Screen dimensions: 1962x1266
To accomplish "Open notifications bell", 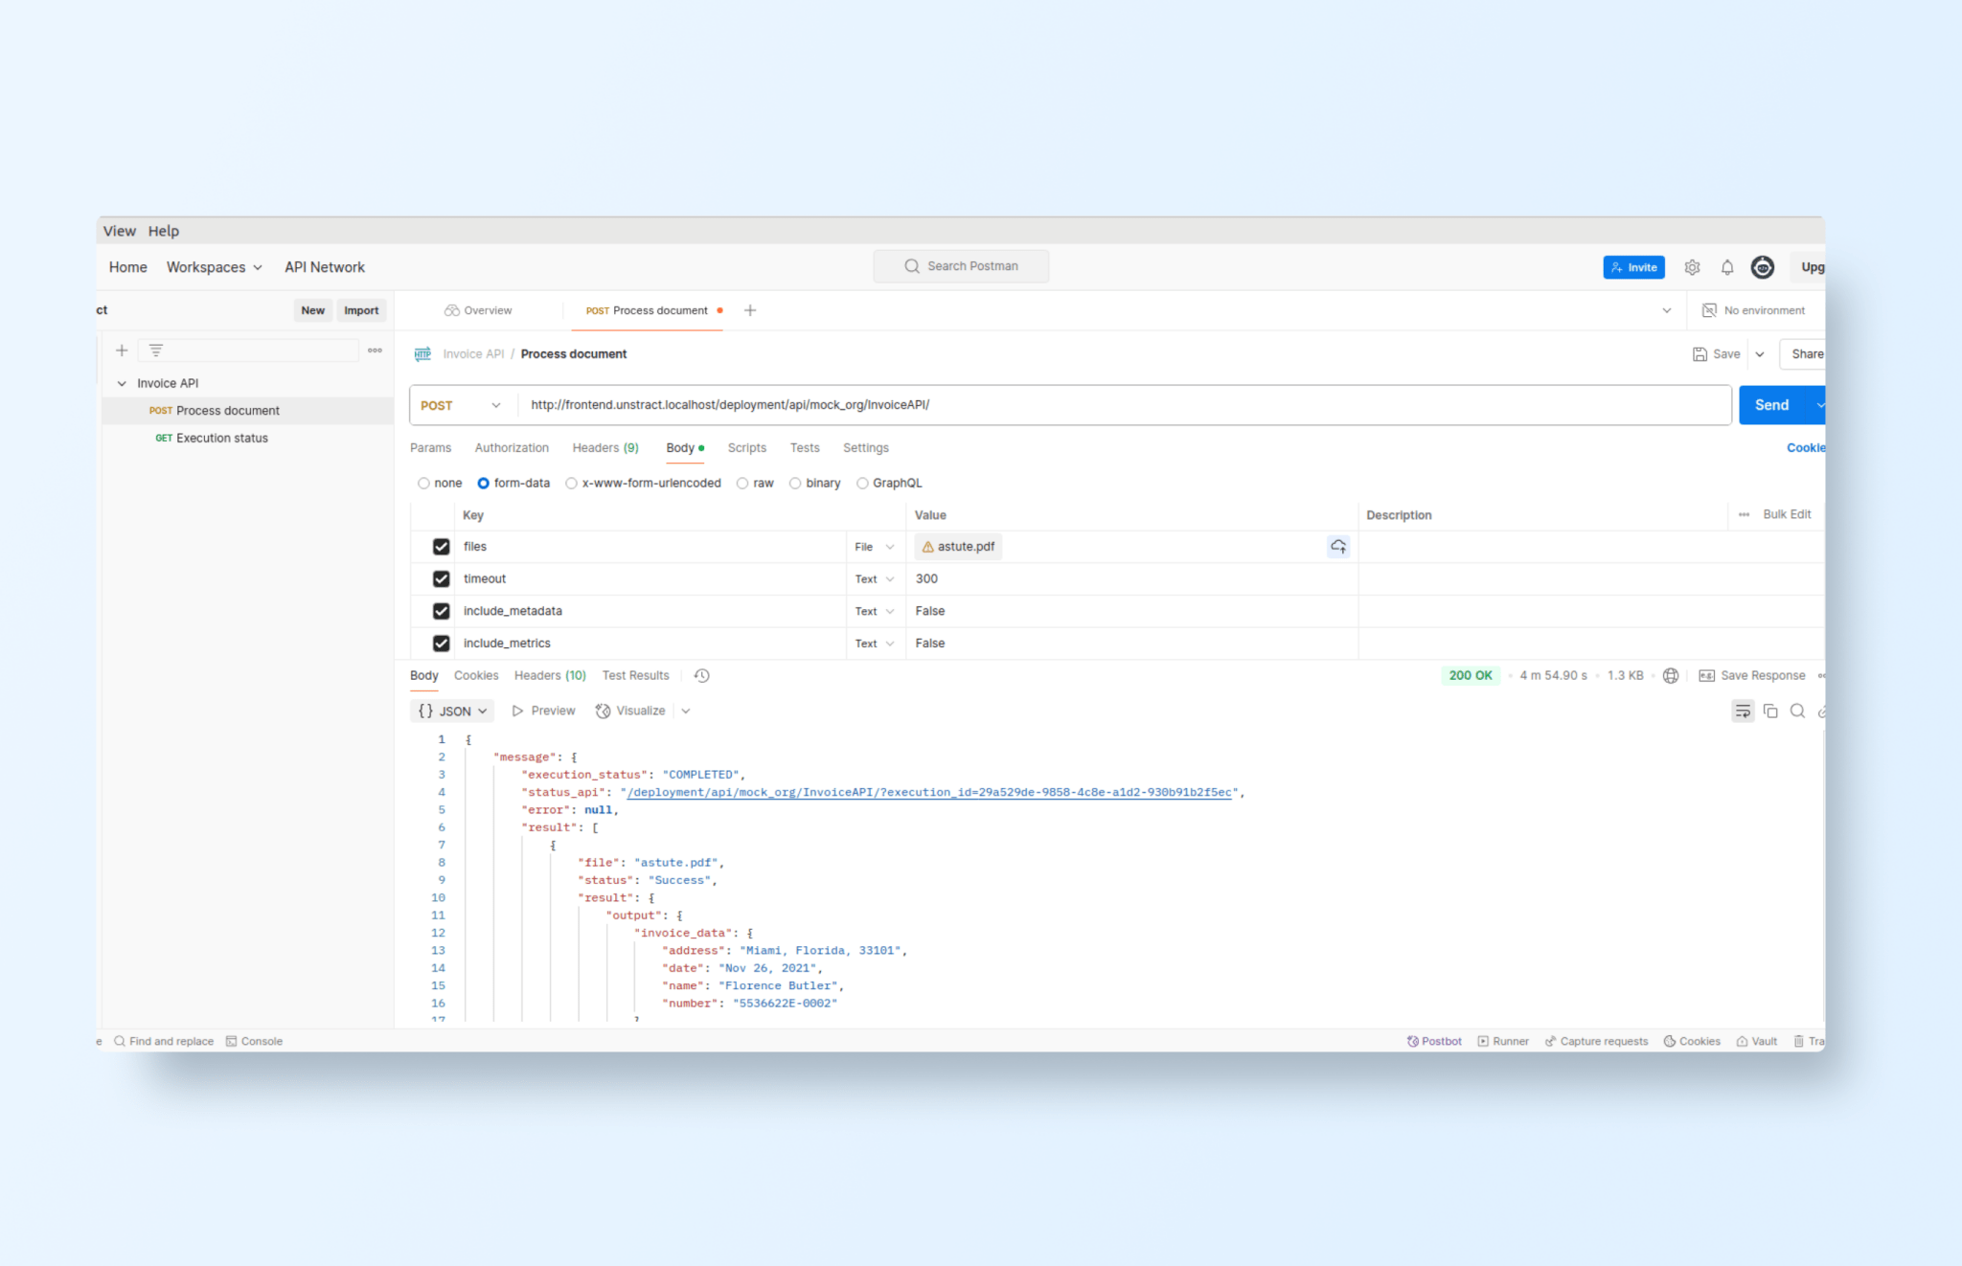I will pos(1726,267).
